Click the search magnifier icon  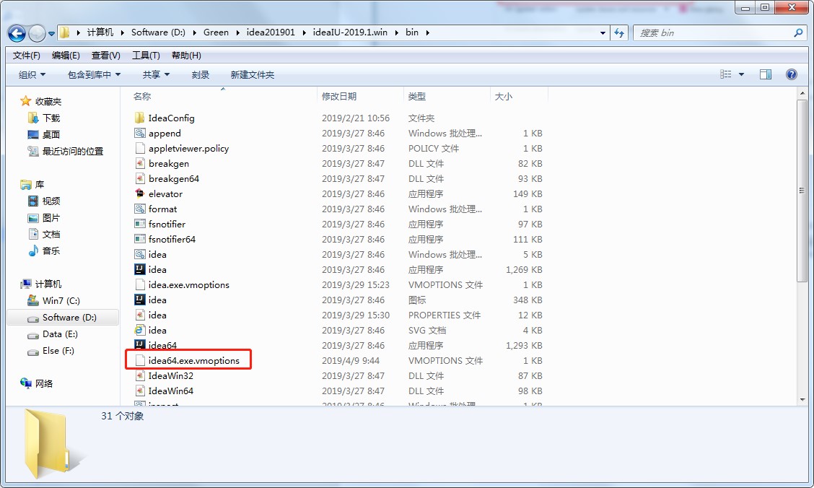click(798, 32)
